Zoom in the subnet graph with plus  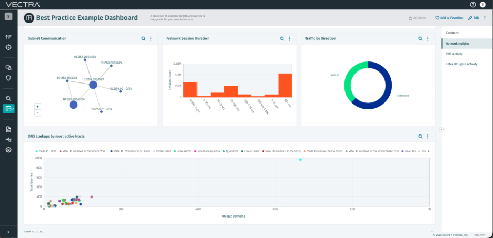pos(38,107)
